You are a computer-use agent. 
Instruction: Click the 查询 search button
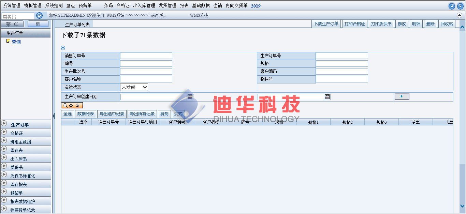click(72, 106)
